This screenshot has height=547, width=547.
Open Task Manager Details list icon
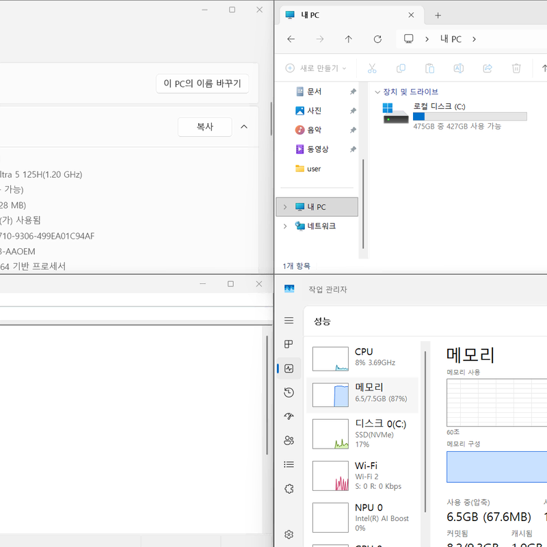(x=289, y=464)
